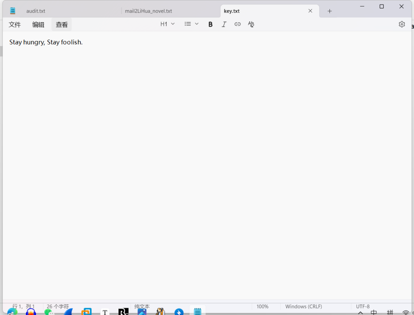Viewport: 414px width, 315px height.
Task: Open the H1 heading dropdown
Action: click(x=167, y=24)
